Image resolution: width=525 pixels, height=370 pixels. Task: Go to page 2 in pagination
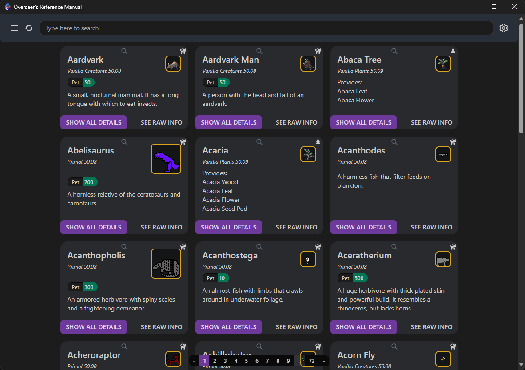point(215,361)
